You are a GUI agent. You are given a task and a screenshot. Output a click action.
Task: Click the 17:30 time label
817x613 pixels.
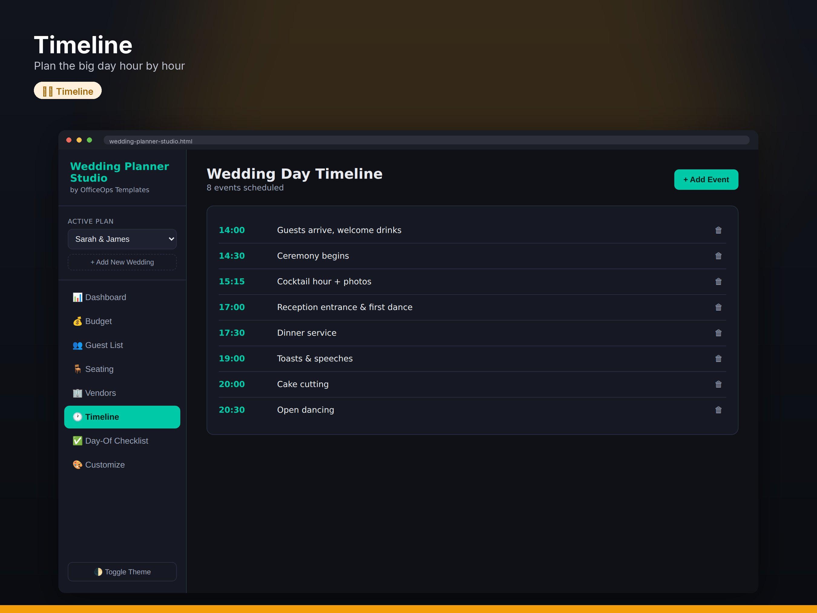231,333
